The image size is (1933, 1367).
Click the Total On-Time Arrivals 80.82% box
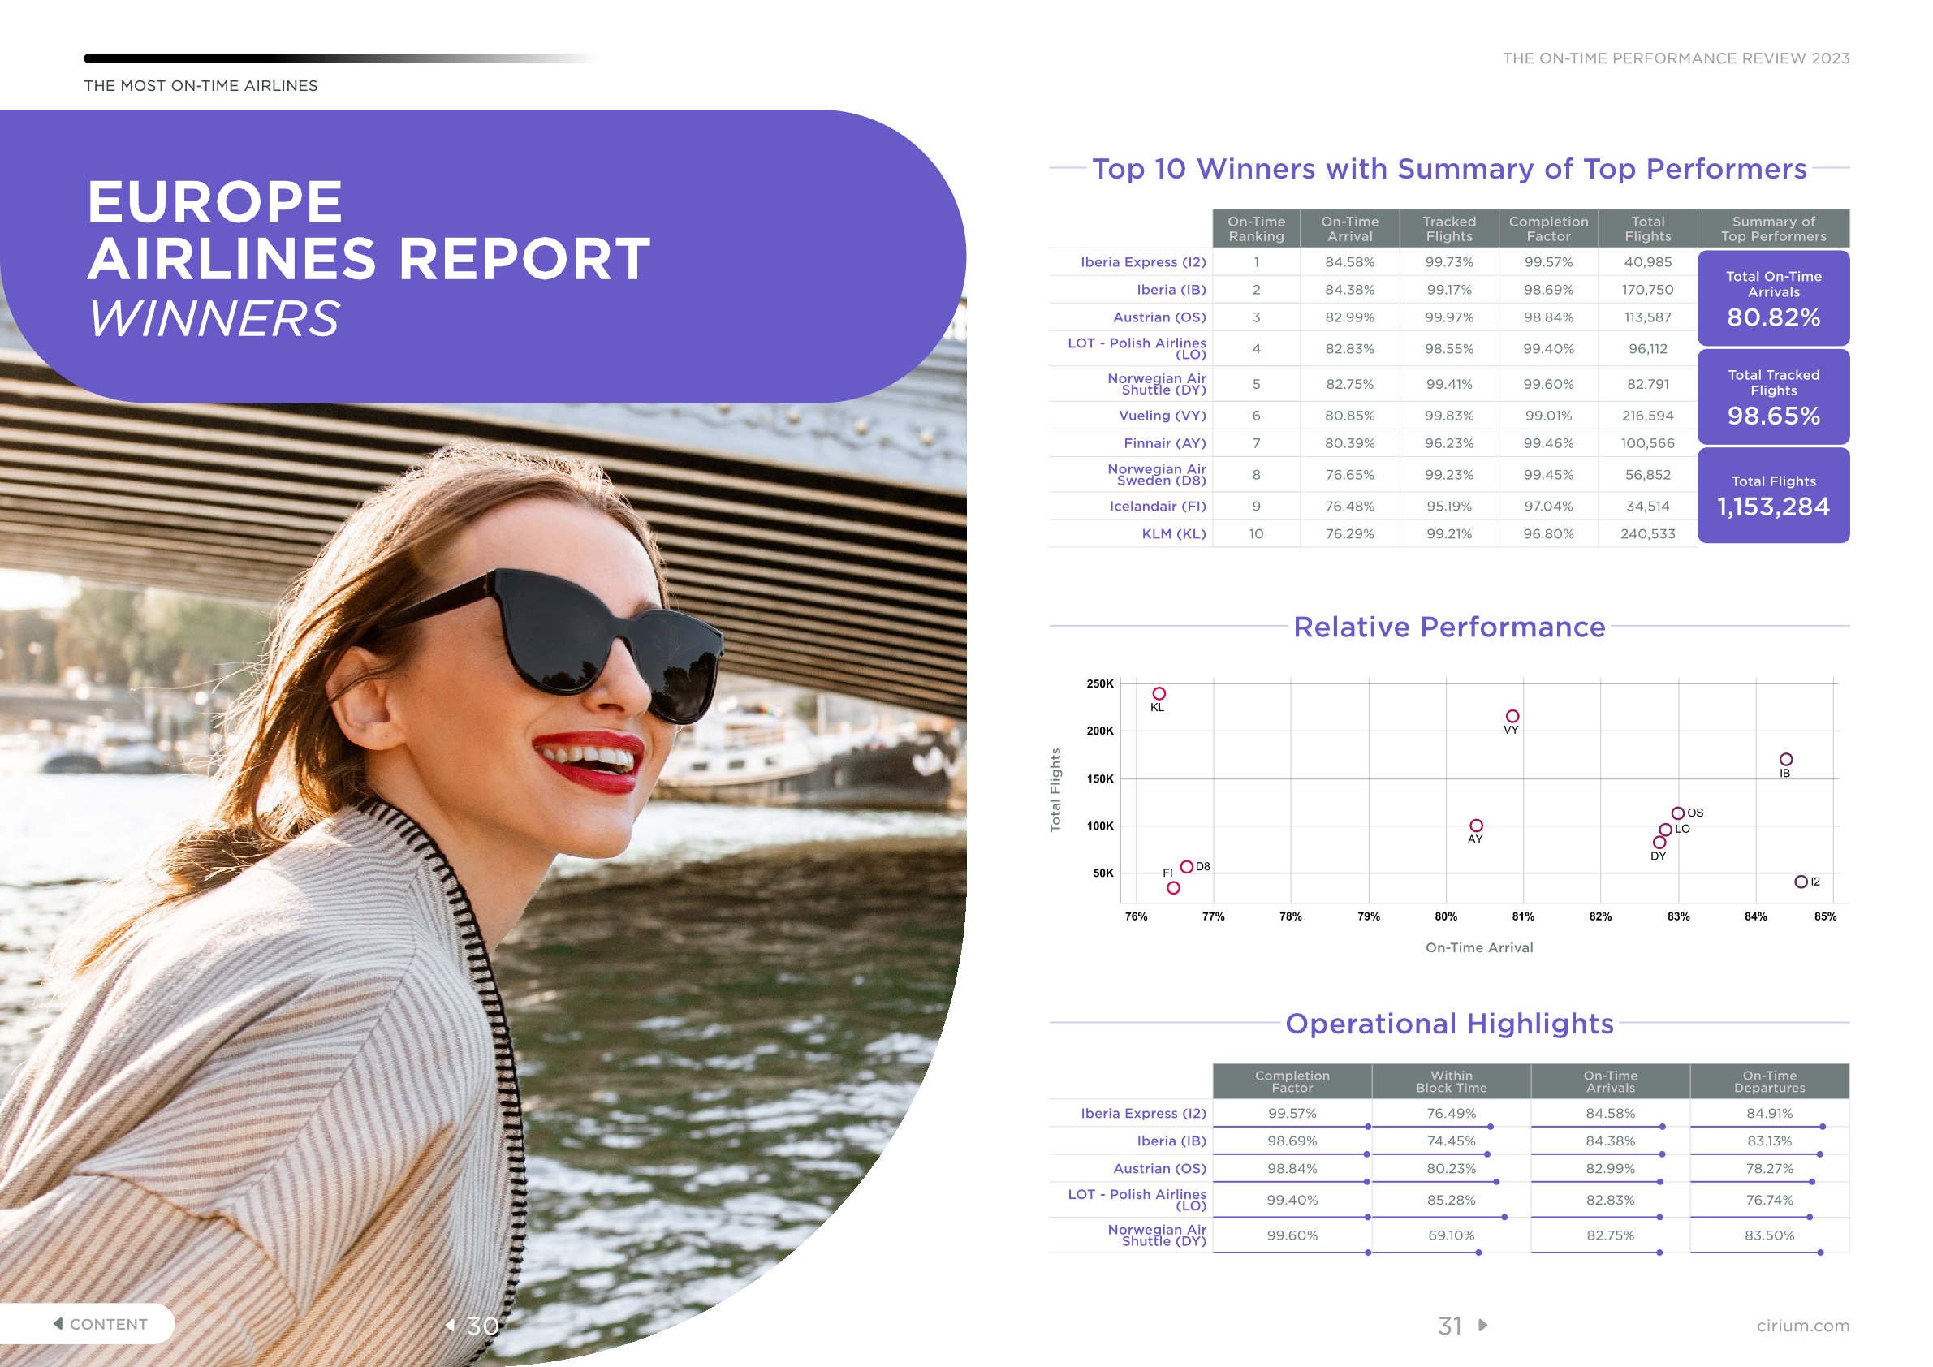(x=1773, y=299)
